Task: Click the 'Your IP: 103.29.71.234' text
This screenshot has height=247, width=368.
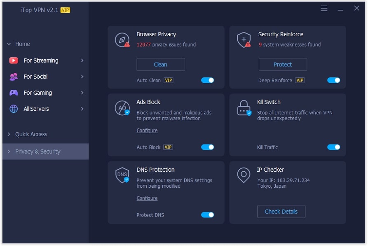Action: click(x=284, y=180)
